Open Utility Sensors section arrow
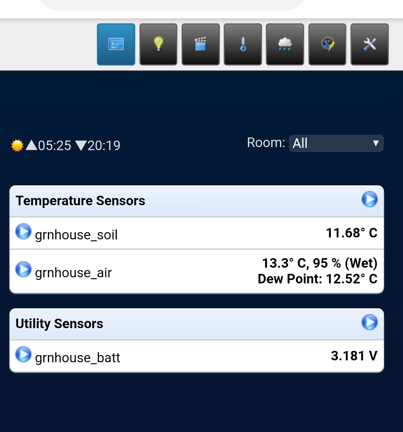This screenshot has width=403, height=432. 369,322
